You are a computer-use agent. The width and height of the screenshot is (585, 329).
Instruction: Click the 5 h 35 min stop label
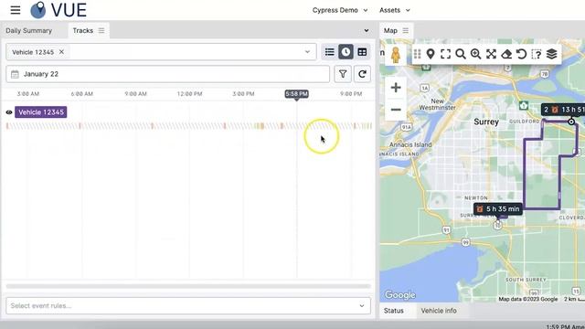tap(498, 209)
